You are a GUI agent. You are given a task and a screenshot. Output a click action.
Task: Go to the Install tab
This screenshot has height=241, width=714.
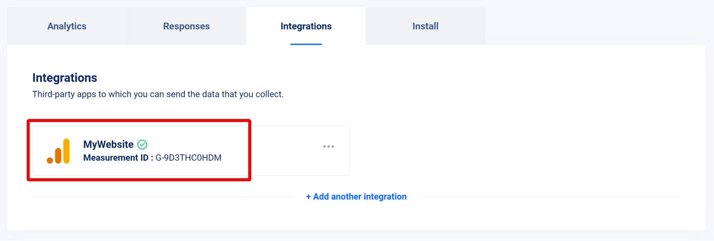425,26
